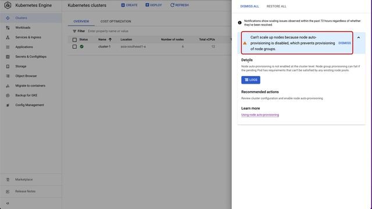Select the cluster-1 row checkbox
372x209 pixels.
click(74, 46)
